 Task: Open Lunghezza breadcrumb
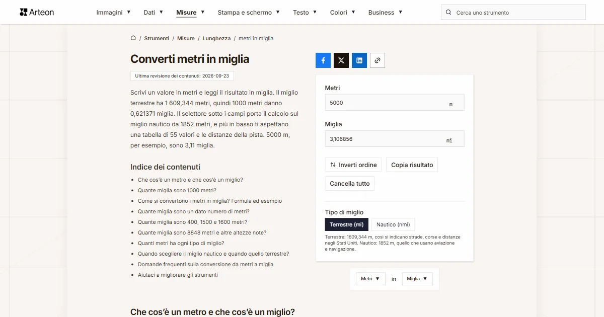(216, 38)
